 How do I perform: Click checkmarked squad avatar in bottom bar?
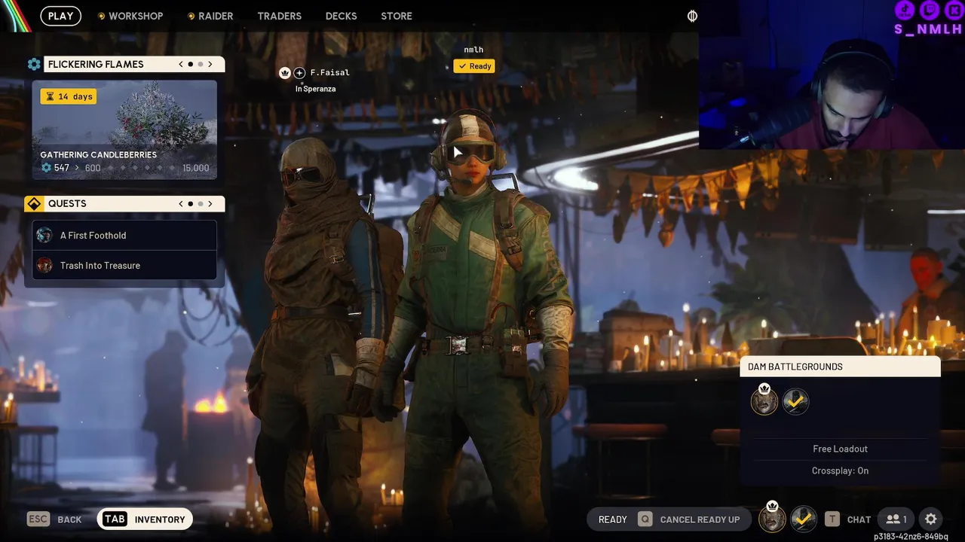[804, 519]
